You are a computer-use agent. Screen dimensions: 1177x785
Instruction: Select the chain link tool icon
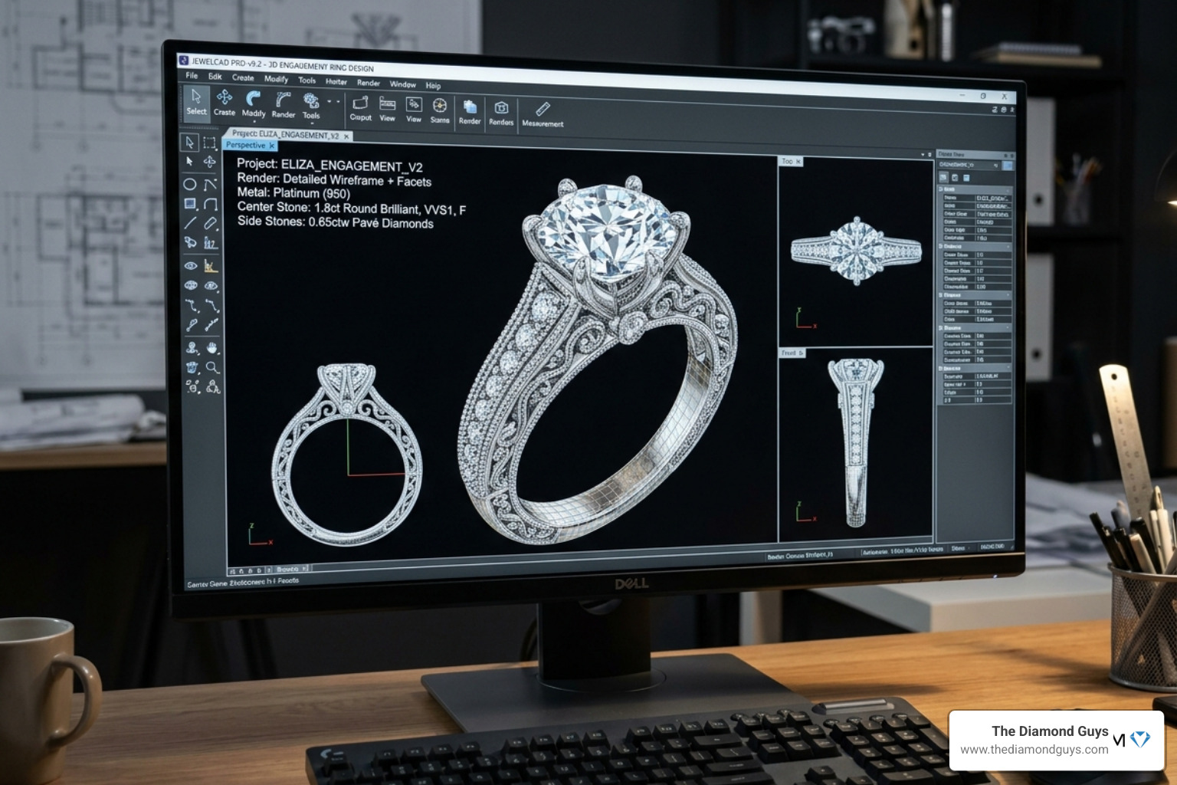tap(212, 325)
